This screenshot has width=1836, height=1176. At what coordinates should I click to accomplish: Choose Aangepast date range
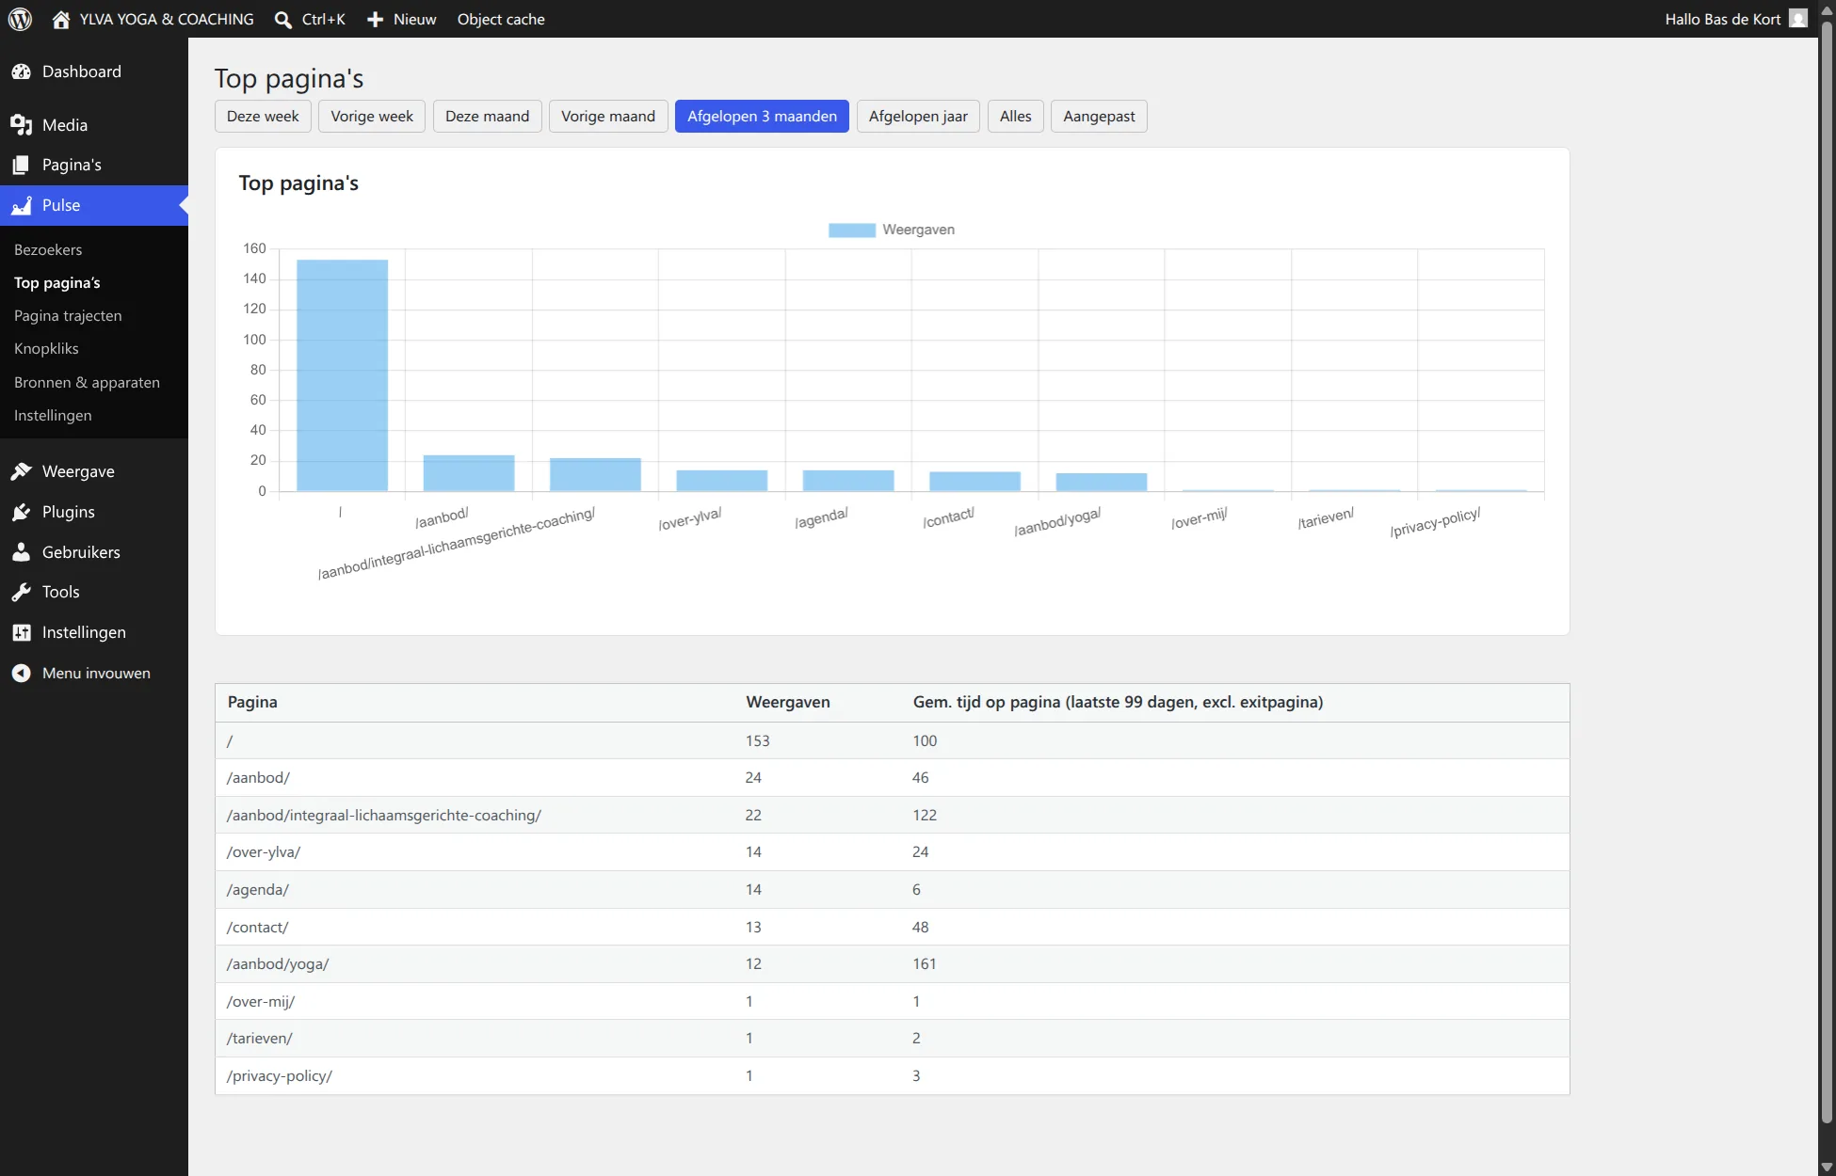tap(1099, 116)
